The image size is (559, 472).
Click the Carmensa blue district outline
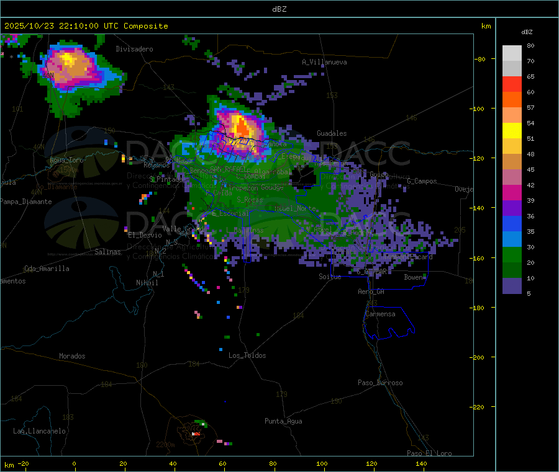pos(389,323)
